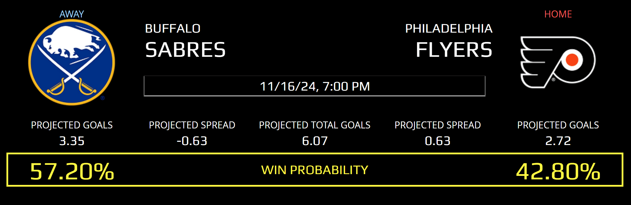
Task: Click the SABRES team name
Action: pos(185,50)
